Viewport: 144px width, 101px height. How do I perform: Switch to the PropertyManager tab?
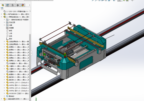click(x=8, y=5)
